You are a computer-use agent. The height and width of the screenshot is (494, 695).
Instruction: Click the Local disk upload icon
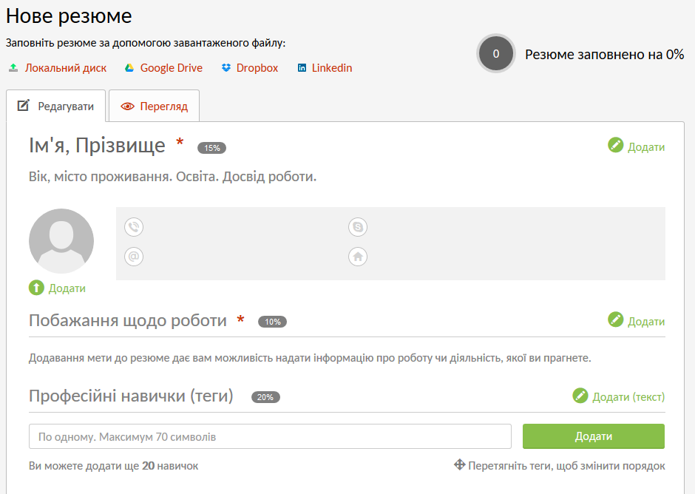pos(13,68)
